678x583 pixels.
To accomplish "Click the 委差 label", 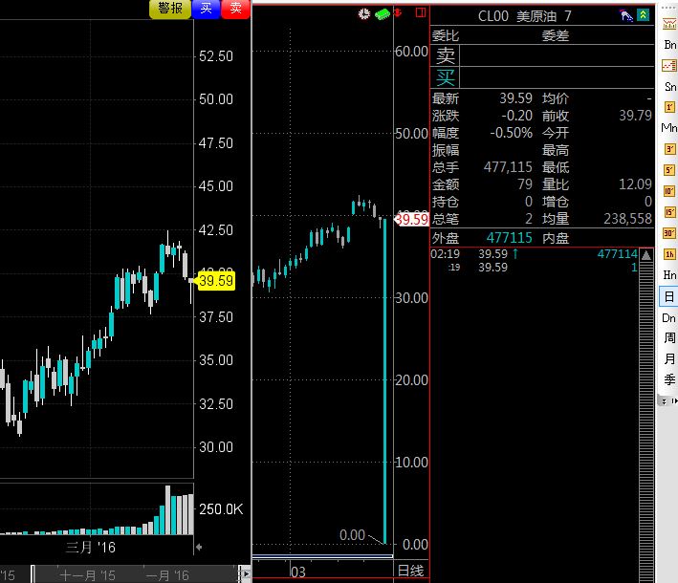I will coord(556,36).
